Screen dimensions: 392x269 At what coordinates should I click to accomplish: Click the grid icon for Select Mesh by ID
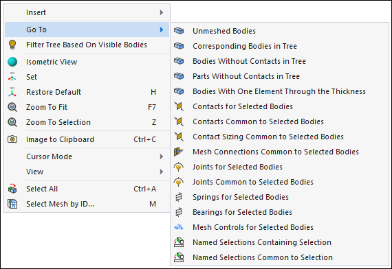click(x=12, y=204)
